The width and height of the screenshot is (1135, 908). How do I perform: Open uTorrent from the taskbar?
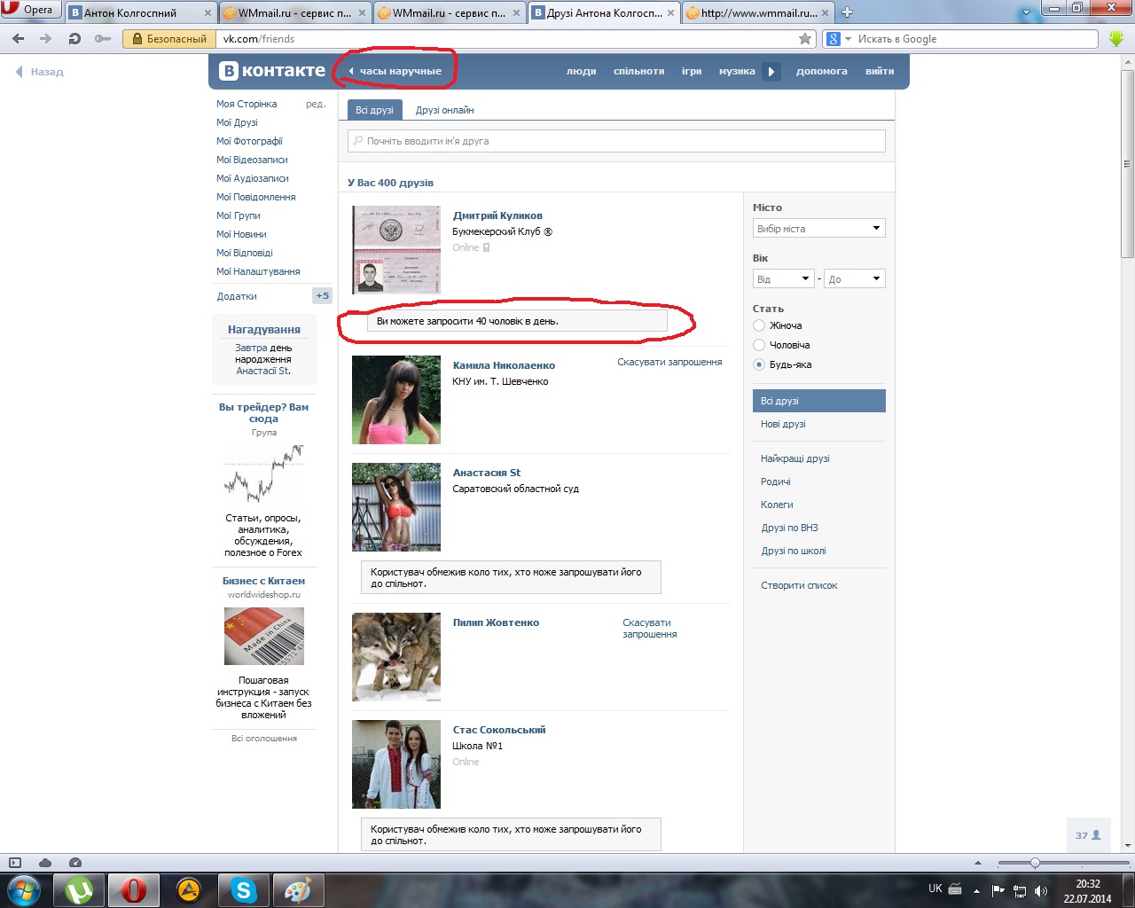[x=80, y=889]
